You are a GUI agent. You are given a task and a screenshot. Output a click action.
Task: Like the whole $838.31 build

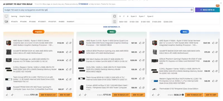point(153,95)
